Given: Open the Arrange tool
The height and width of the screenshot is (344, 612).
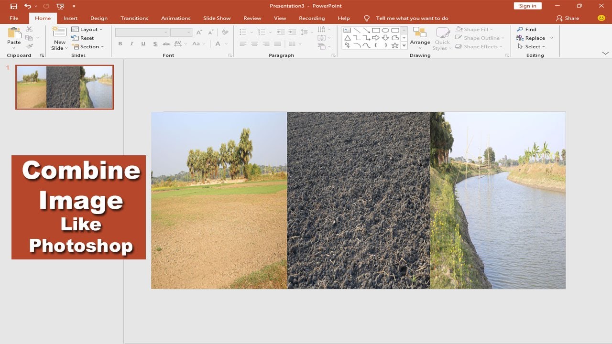Looking at the screenshot, I should click(420, 38).
